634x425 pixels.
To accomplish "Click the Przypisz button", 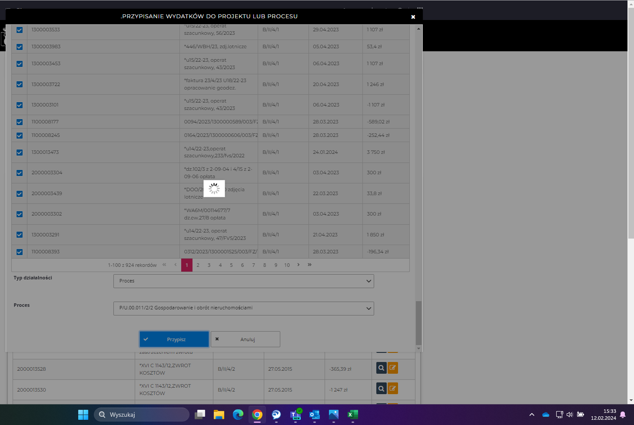I will click(x=174, y=339).
